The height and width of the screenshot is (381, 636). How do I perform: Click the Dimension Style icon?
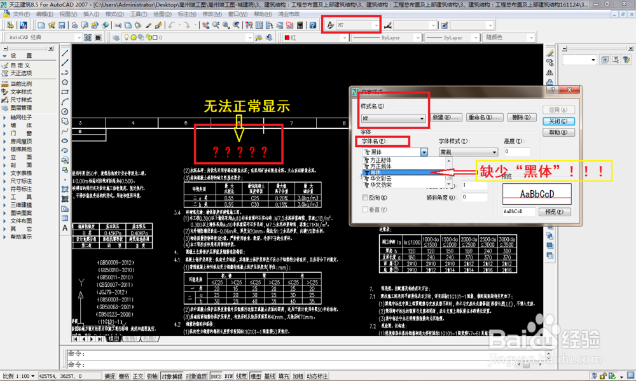pyautogui.click(x=388, y=25)
